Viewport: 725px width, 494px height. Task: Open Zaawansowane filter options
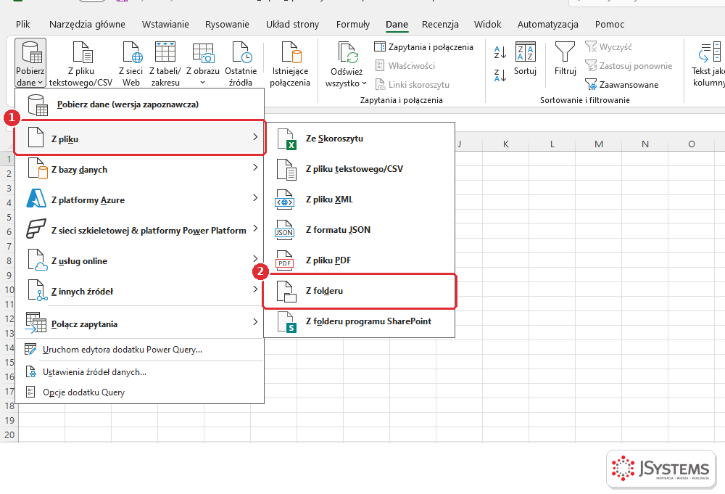point(622,85)
